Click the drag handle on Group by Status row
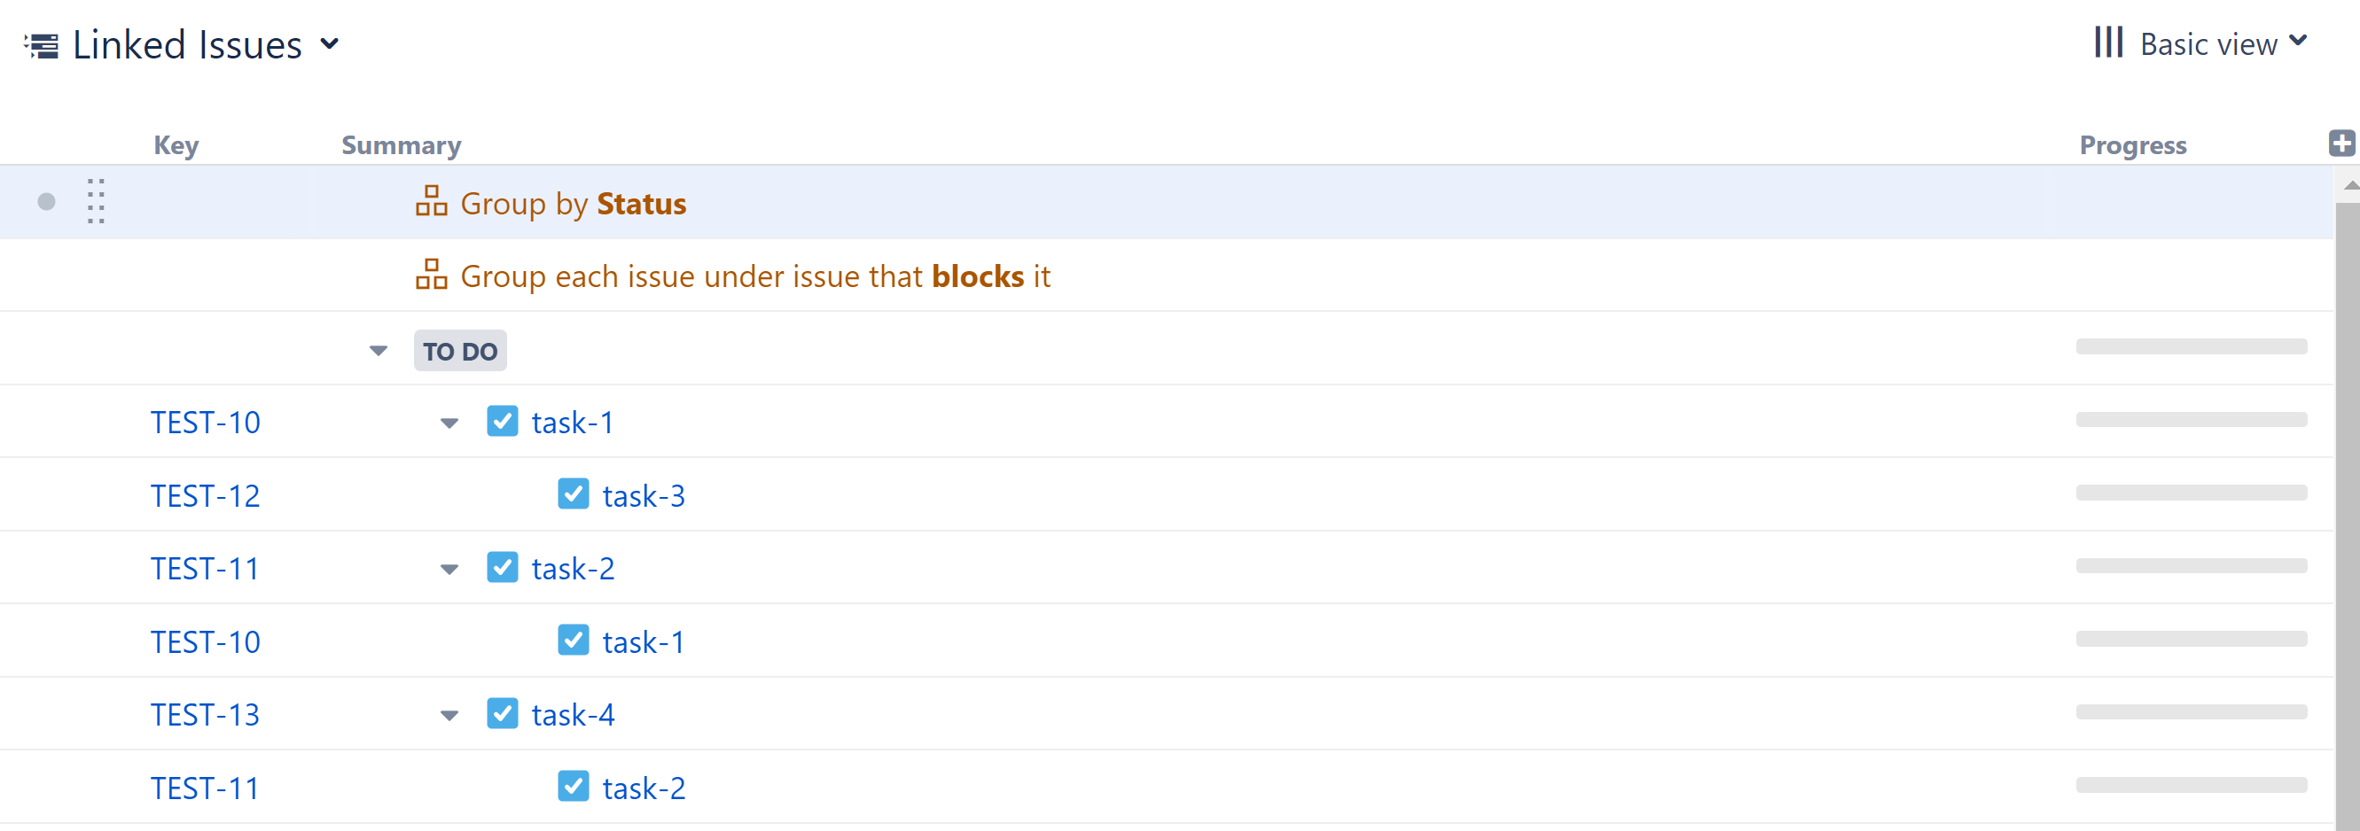The width and height of the screenshot is (2360, 831). coord(97,201)
